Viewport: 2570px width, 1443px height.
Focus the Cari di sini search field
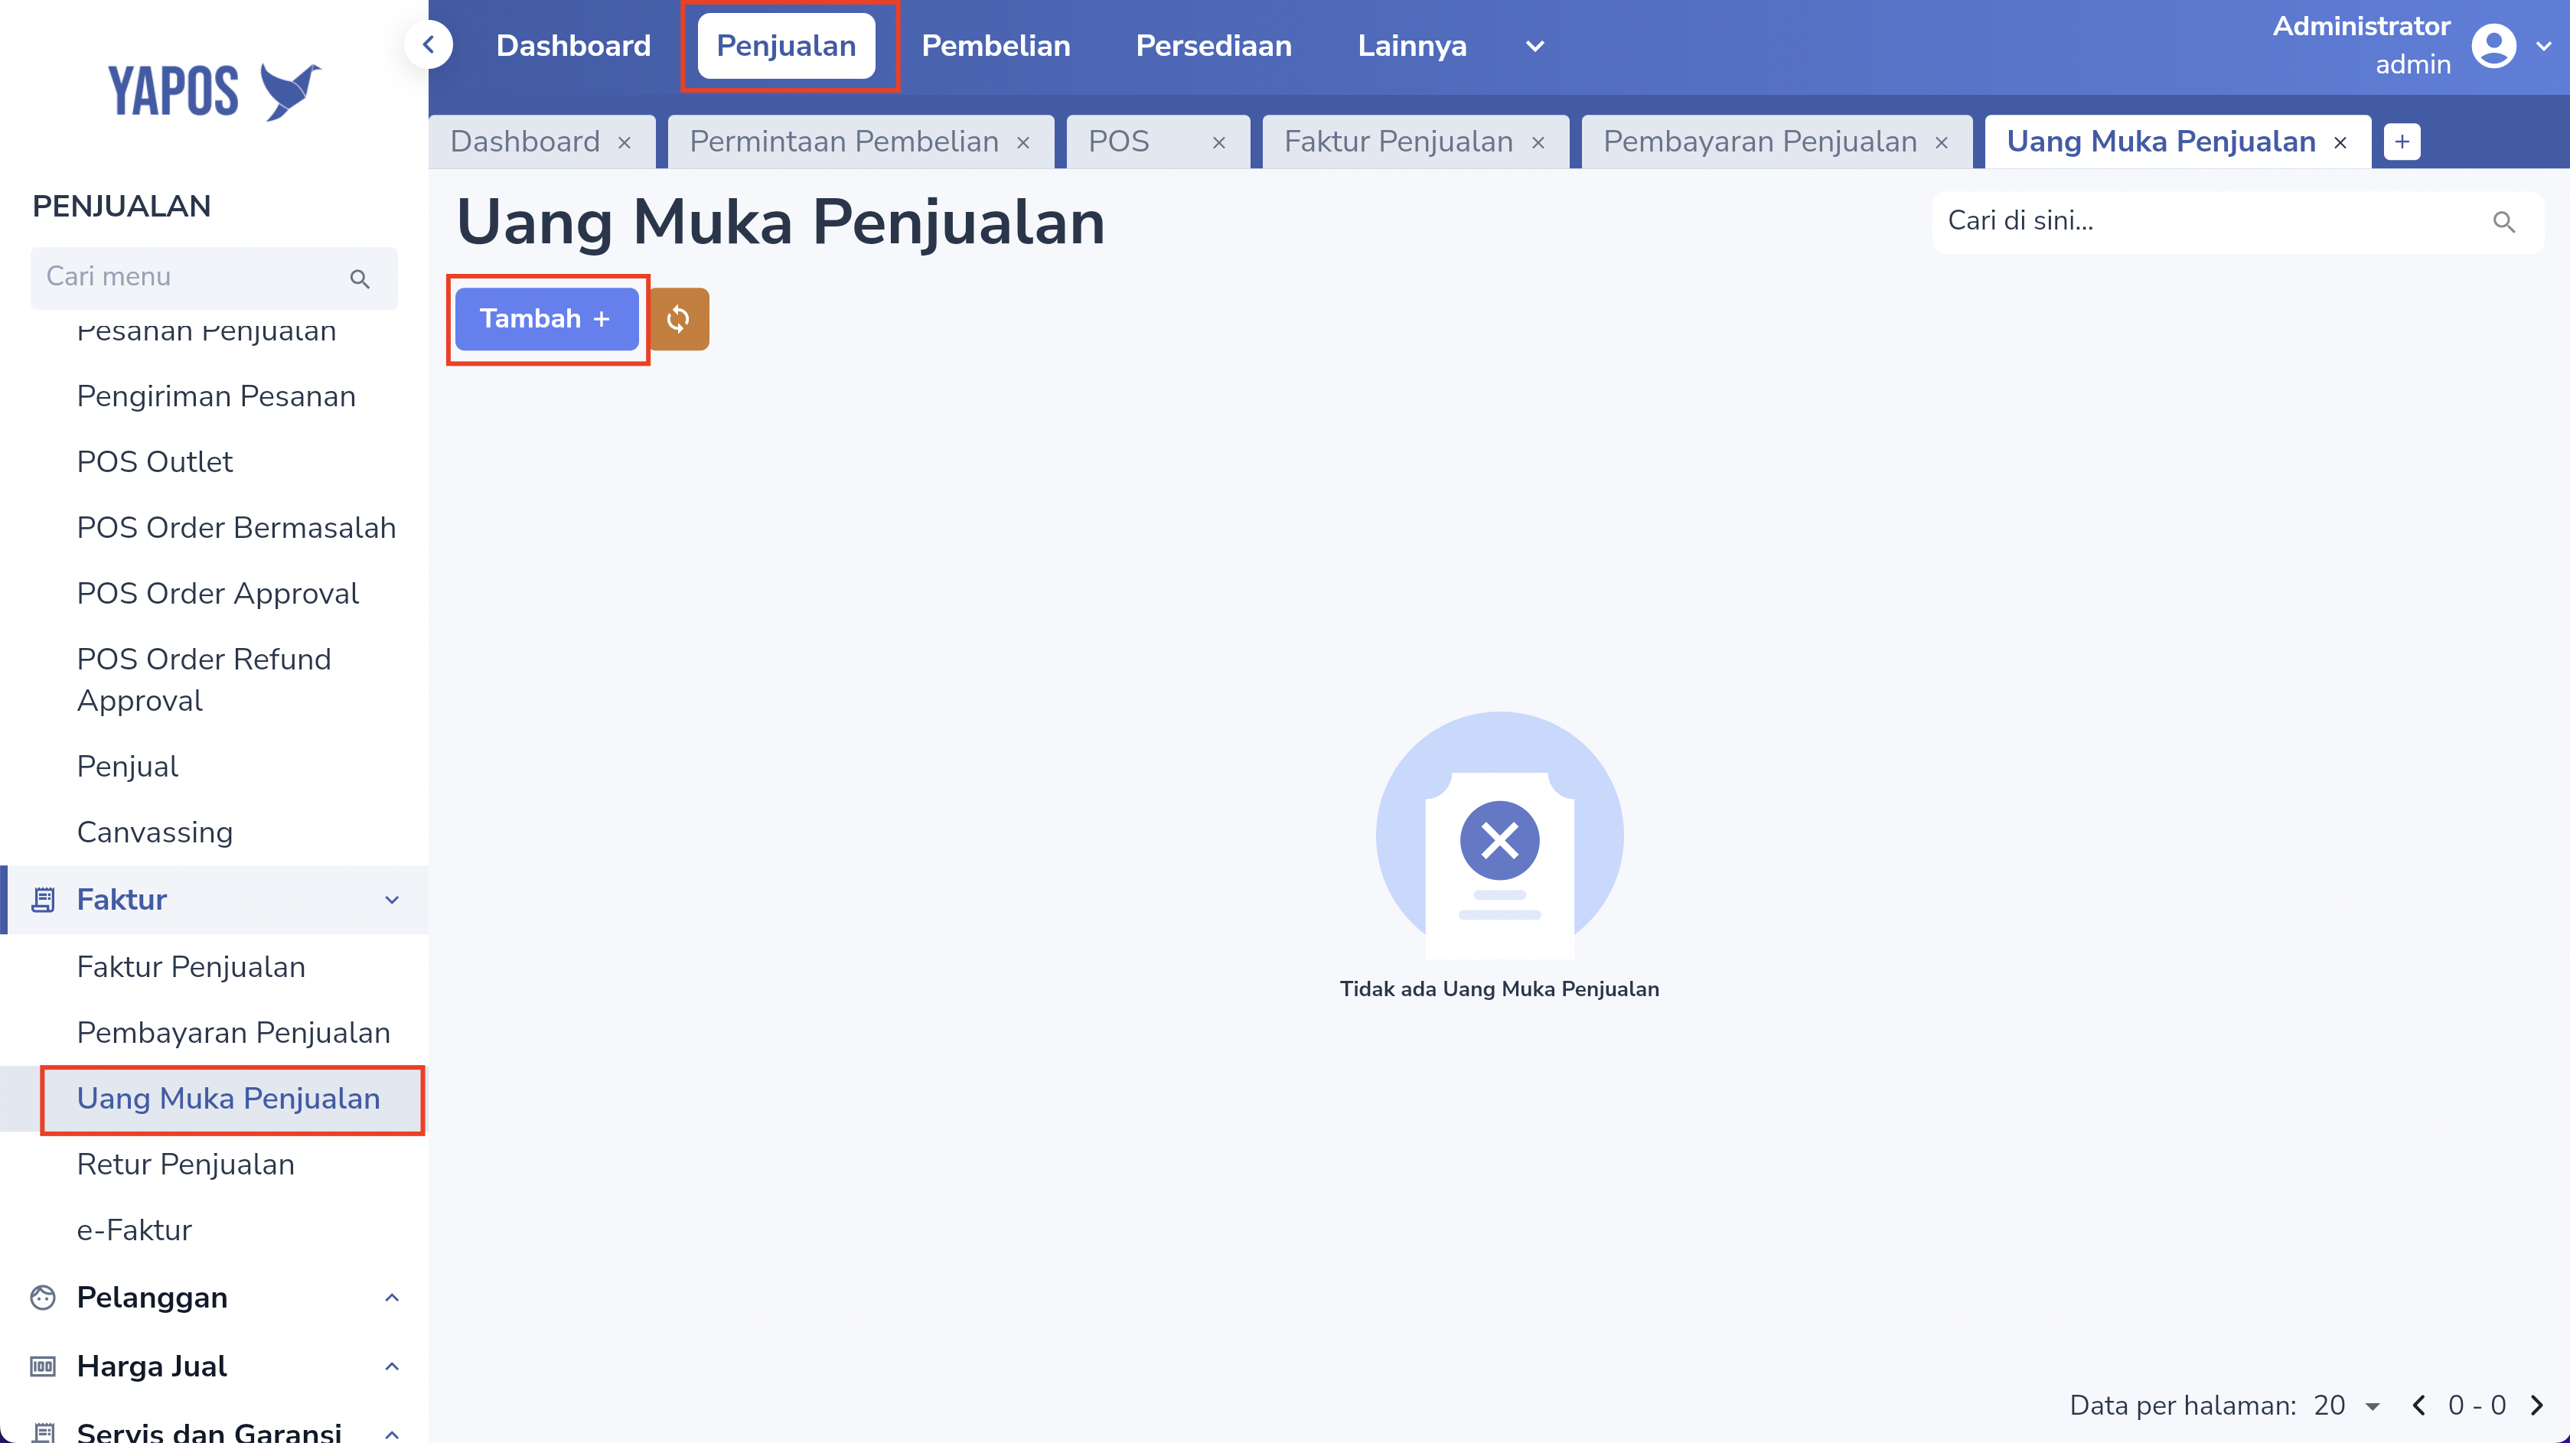[x=2237, y=221]
